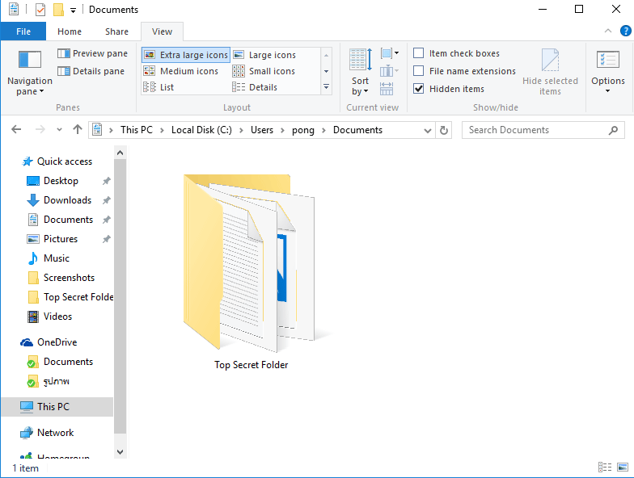
Task: Go back with the Back arrow
Action: [x=16, y=129]
